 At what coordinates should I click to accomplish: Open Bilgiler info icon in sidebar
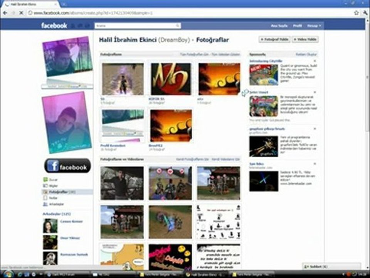coord(45,186)
